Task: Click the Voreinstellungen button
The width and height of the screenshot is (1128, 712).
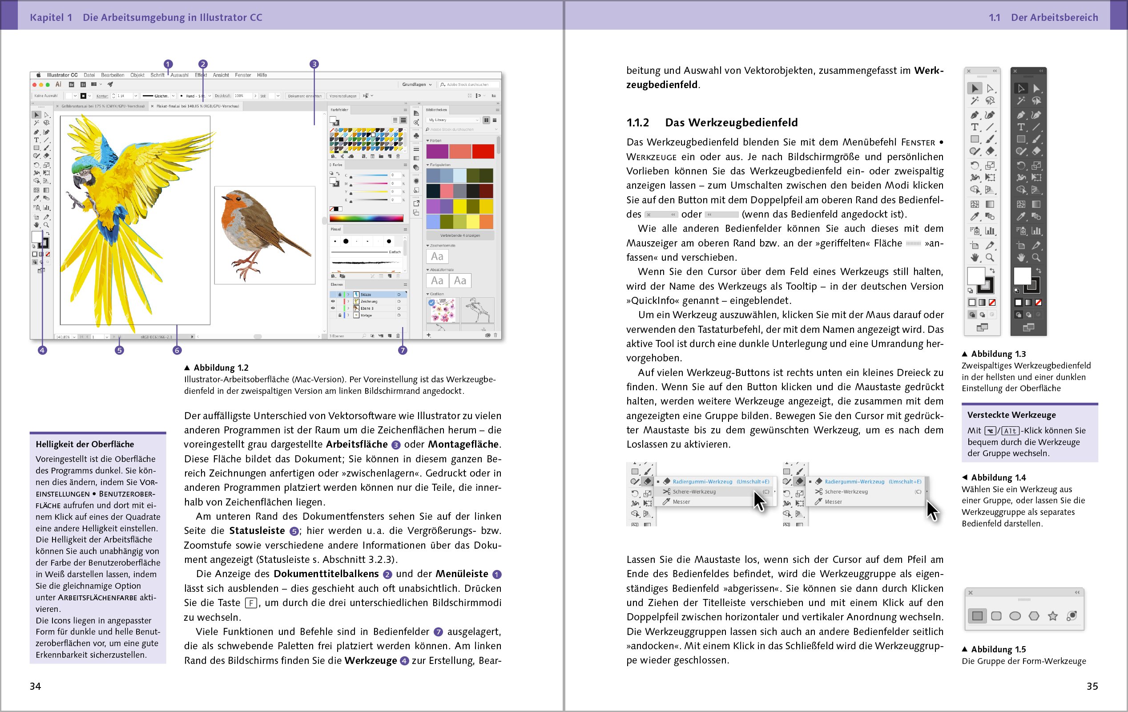Action: point(343,96)
